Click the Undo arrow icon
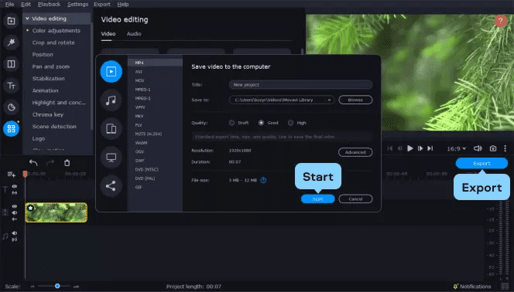 pos(33,163)
